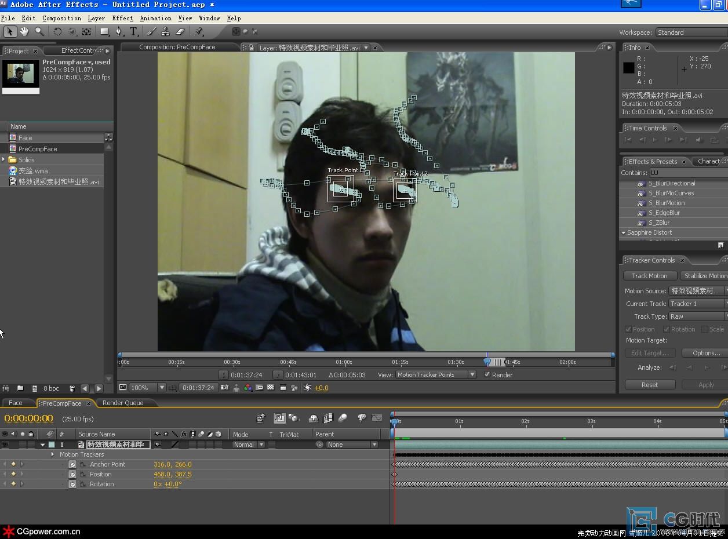
Task: Select the Zoom magnifier tool
Action: 39,31
